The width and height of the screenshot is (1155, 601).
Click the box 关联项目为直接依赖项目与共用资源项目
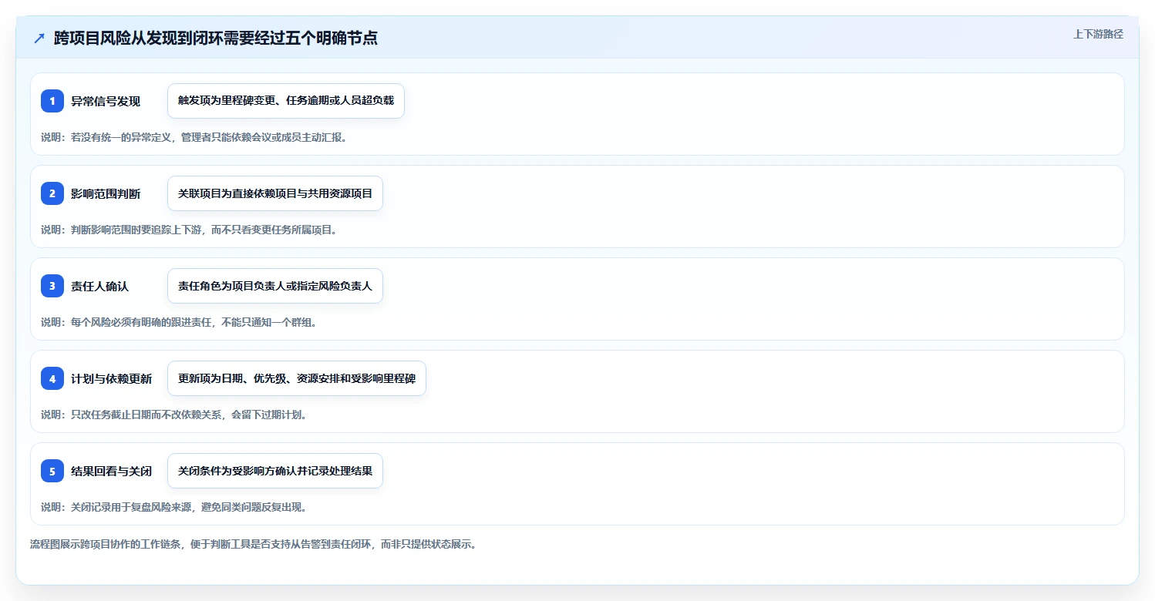pyautogui.click(x=275, y=193)
